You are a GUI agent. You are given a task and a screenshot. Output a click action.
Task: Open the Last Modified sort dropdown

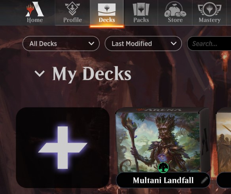143,43
